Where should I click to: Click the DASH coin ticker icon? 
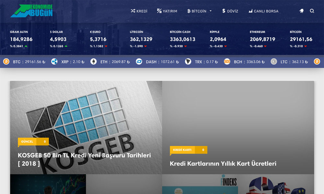pyautogui.click(x=139, y=61)
